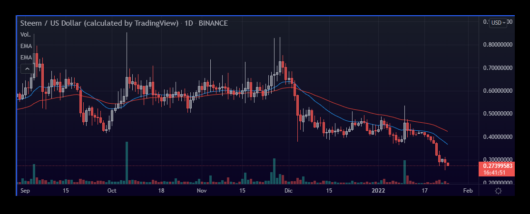
Task: Click the 0.20000000 price axis label
Action: tap(498, 183)
